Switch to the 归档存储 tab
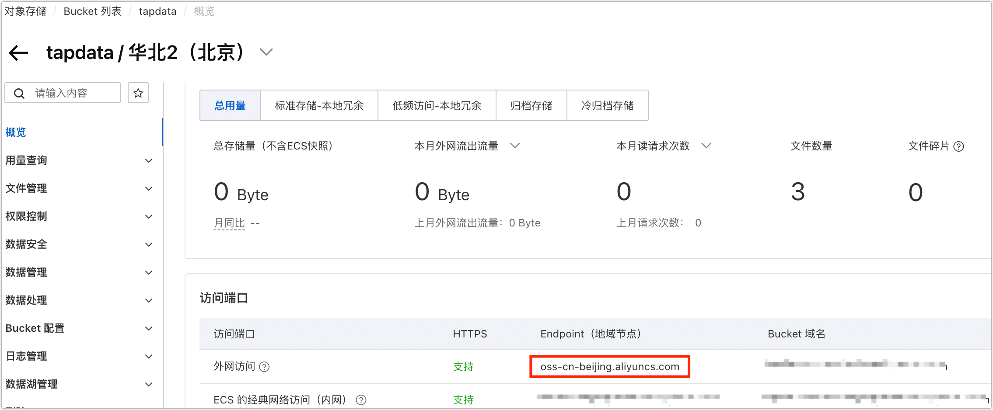The image size is (993, 410). click(531, 105)
